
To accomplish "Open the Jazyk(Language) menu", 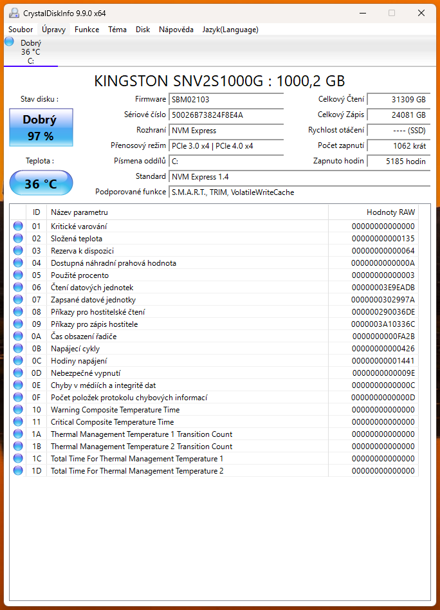I will [230, 30].
